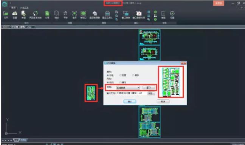Select the office building dwg document tab

(x=22, y=27)
